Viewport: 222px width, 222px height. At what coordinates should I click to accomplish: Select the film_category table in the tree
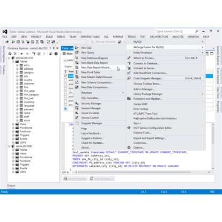coord(31,95)
